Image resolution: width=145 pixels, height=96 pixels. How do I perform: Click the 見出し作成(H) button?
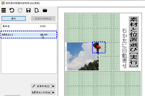coord(41,92)
